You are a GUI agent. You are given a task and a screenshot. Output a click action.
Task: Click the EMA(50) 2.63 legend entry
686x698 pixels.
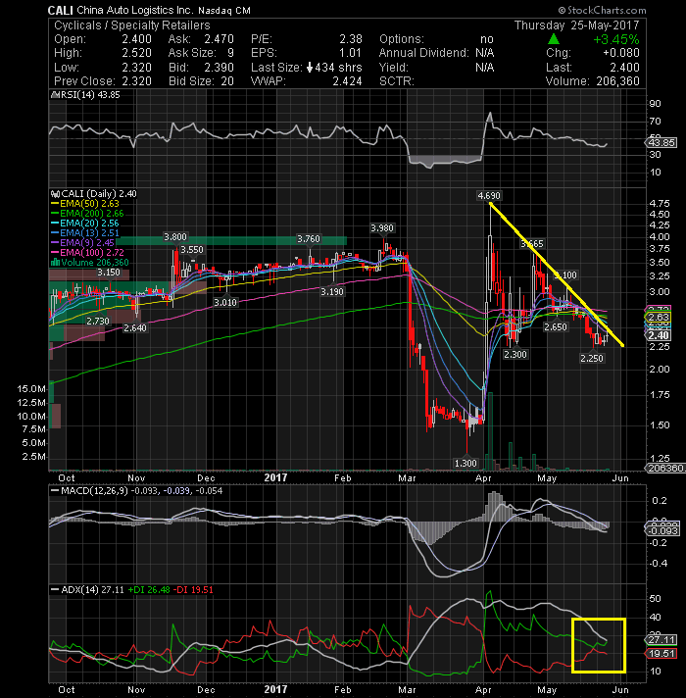[x=89, y=204]
